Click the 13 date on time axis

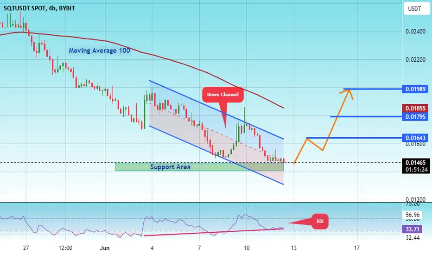(294, 248)
